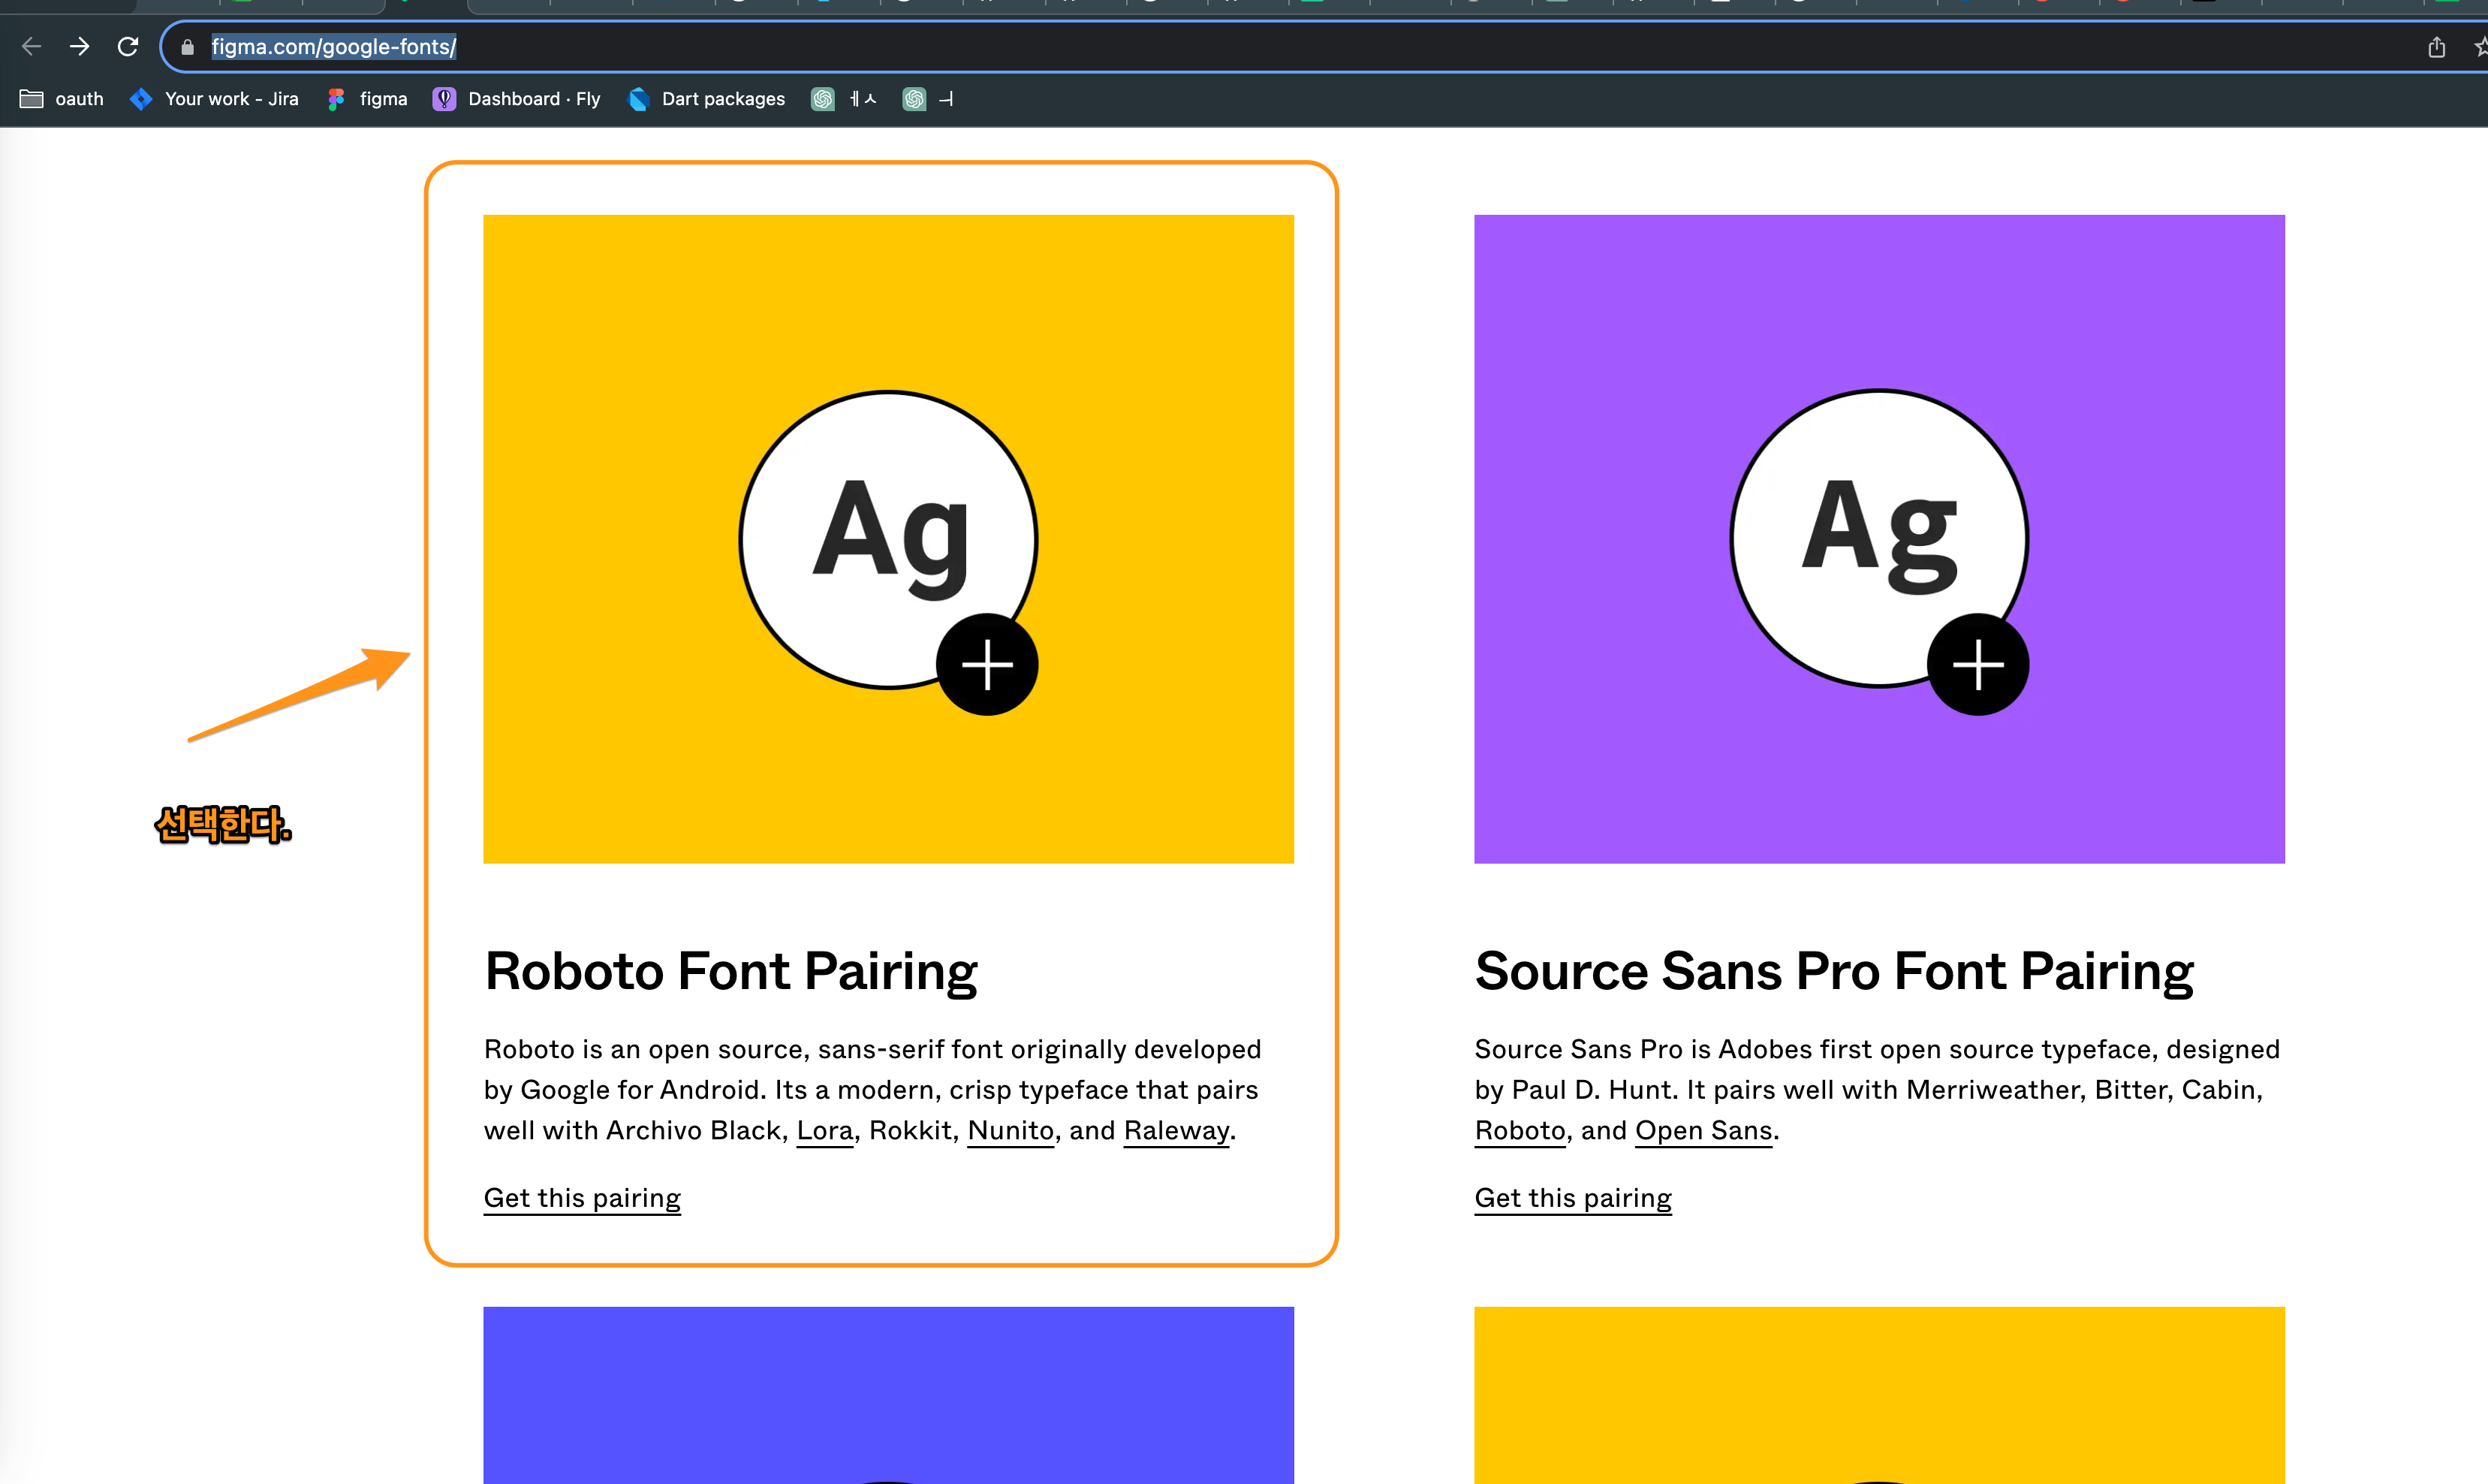Open the Nunito font link
Screen dimensions: 2488x1484
click(x=1011, y=1131)
